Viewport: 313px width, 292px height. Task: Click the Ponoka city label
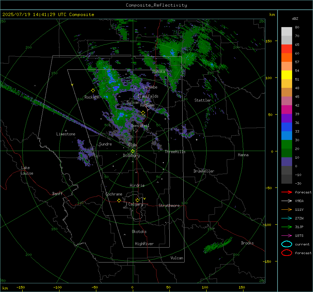(159, 72)
